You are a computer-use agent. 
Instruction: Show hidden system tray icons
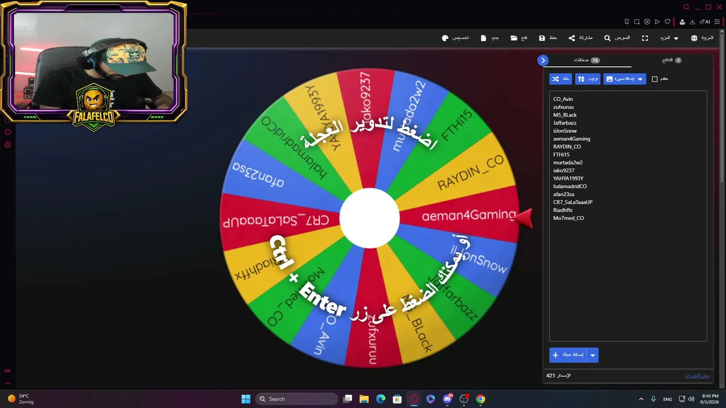(x=641, y=399)
